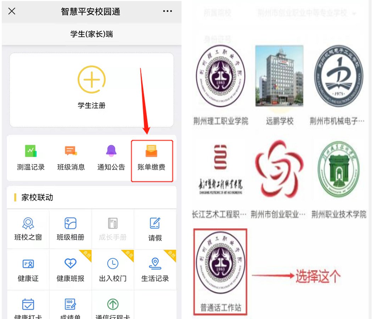This screenshot has width=373, height=319.
Task: Tap the yellow plus 学生注册 icon
Action: pyautogui.click(x=91, y=79)
